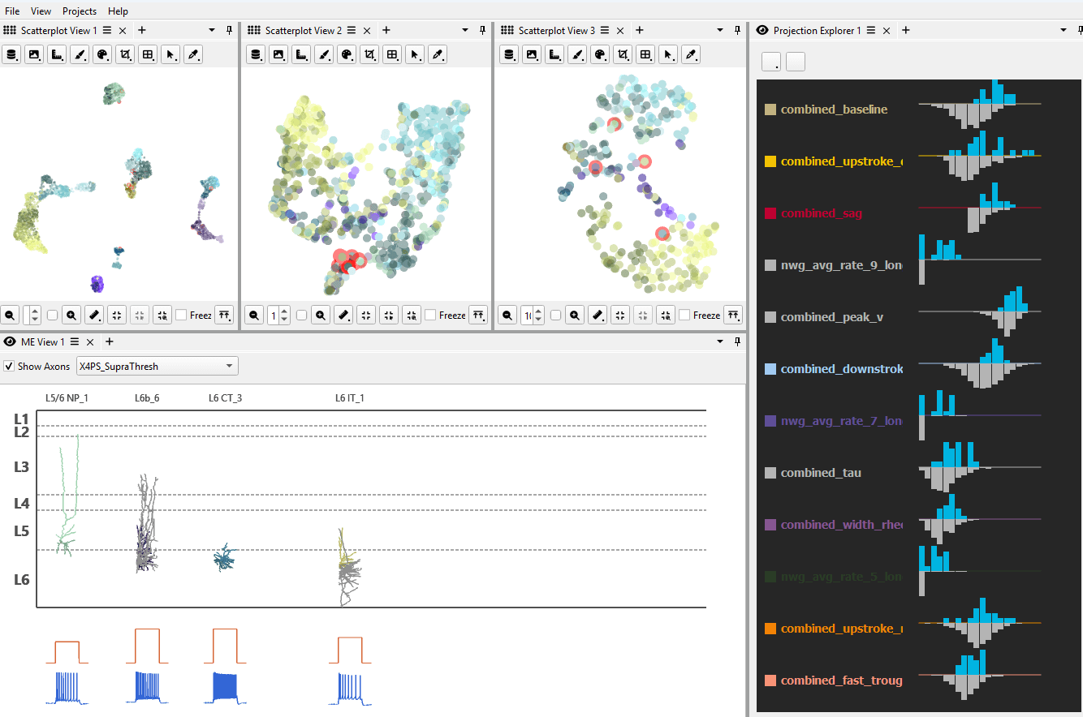Click the L6 CT_3 cell label
1083x717 pixels.
coord(225,397)
